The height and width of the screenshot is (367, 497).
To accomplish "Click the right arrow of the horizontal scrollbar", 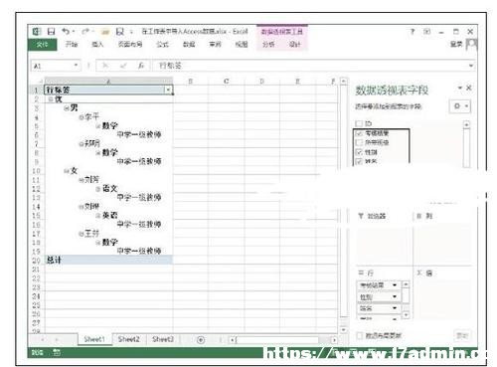I will coord(334,340).
